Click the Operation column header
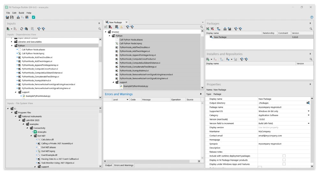This screenshot has width=319, height=173. 178,100
